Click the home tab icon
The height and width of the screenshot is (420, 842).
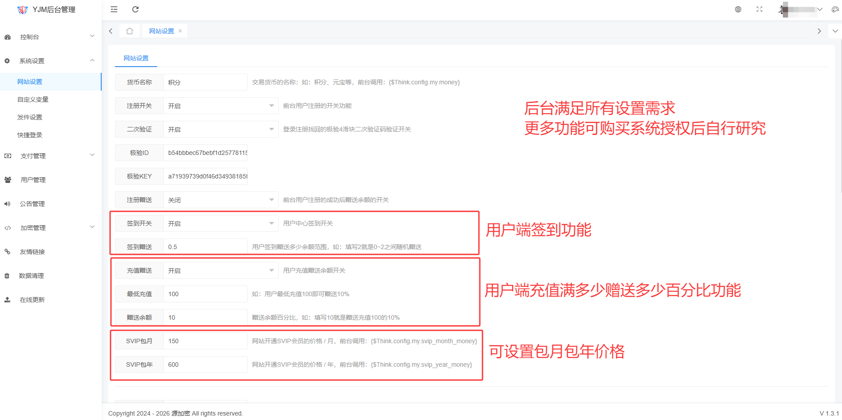tap(130, 31)
